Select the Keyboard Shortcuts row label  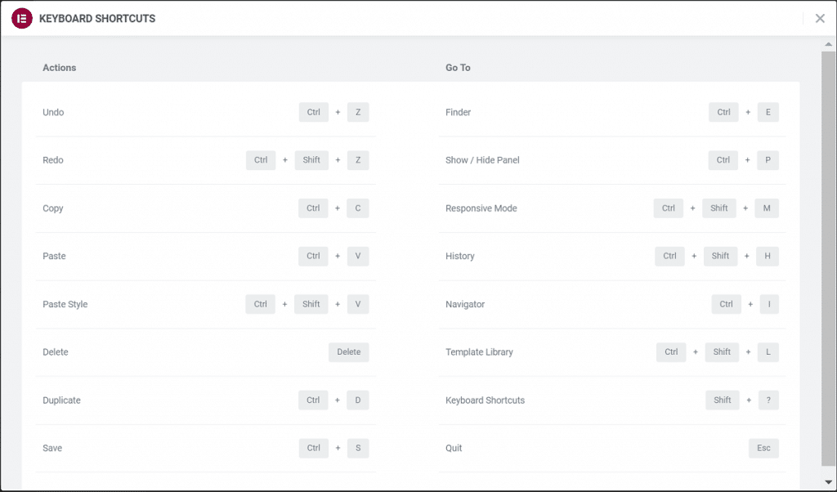[x=486, y=400]
